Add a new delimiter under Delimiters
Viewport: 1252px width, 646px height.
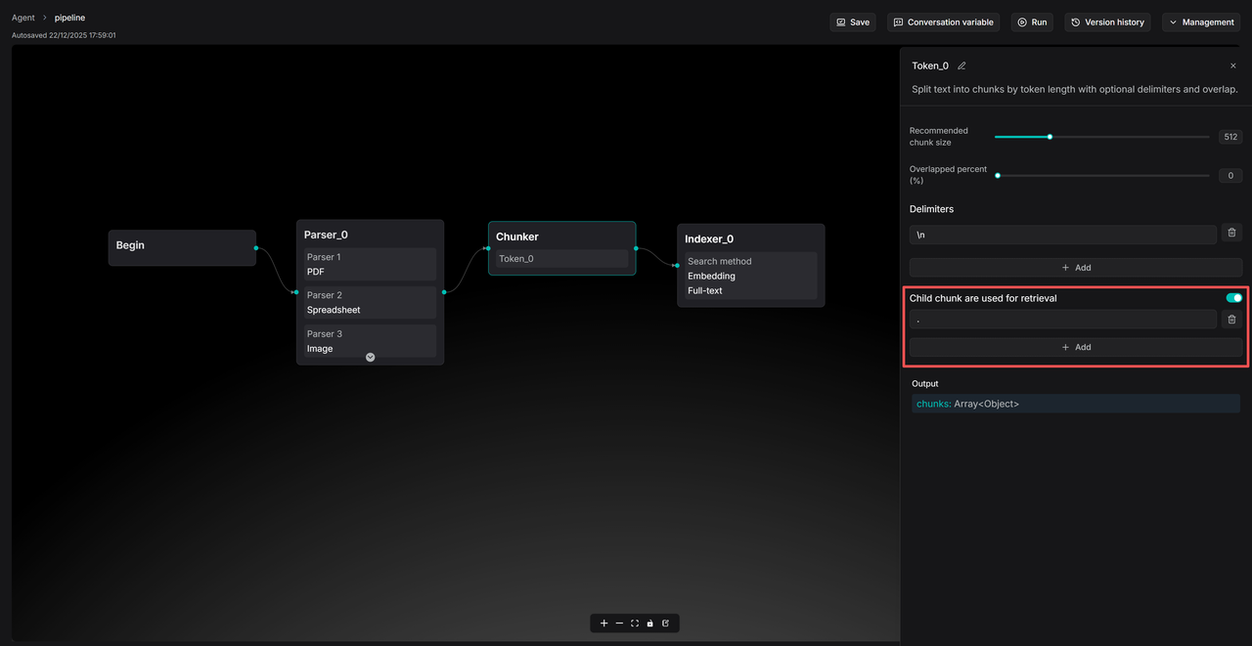1075,268
